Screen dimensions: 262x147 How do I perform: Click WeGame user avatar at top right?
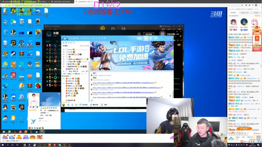click(162, 34)
